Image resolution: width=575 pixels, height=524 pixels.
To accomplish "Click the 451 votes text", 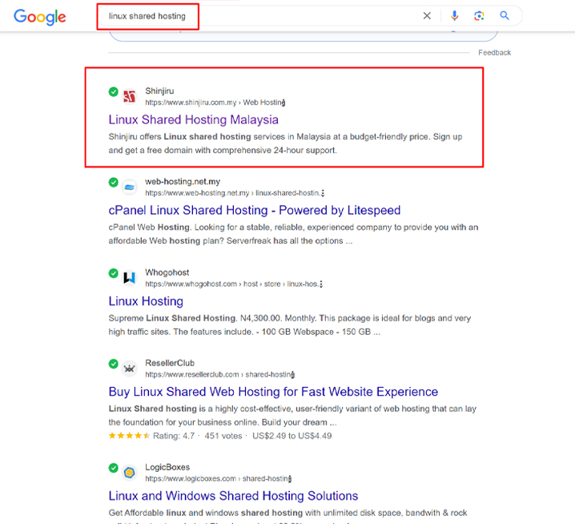I will point(223,436).
